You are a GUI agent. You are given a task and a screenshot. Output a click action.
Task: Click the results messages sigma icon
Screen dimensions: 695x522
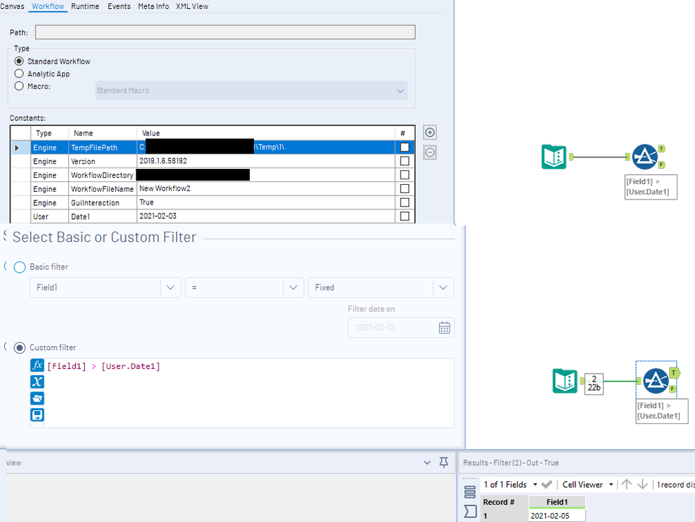470,512
